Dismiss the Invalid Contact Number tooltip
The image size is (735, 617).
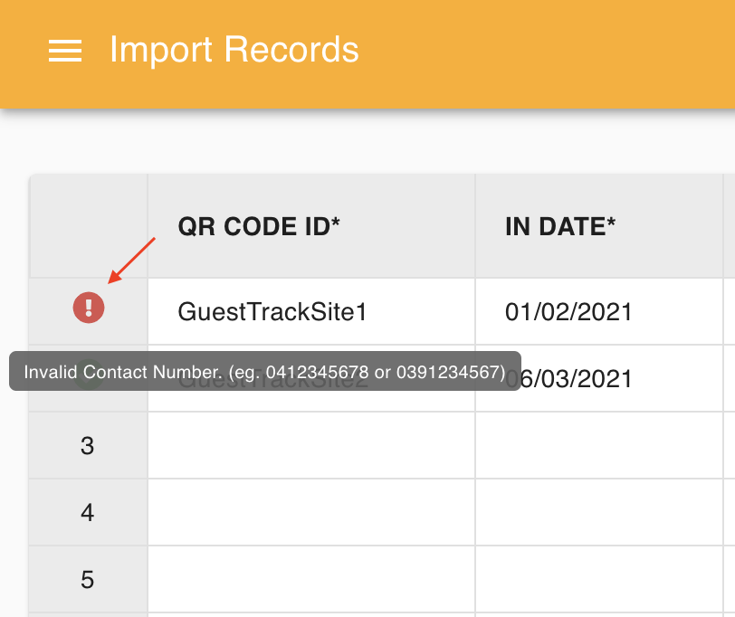tap(265, 371)
